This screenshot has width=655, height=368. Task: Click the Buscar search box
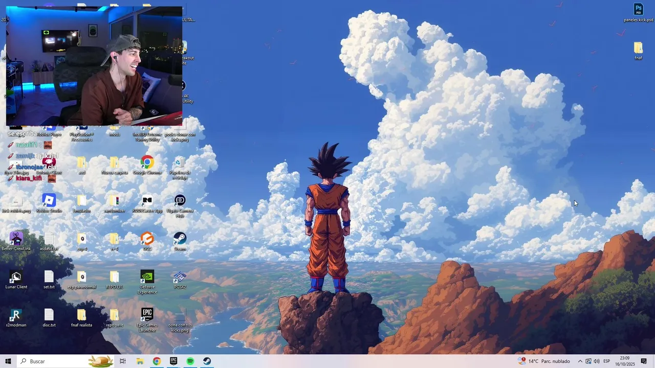(67, 361)
